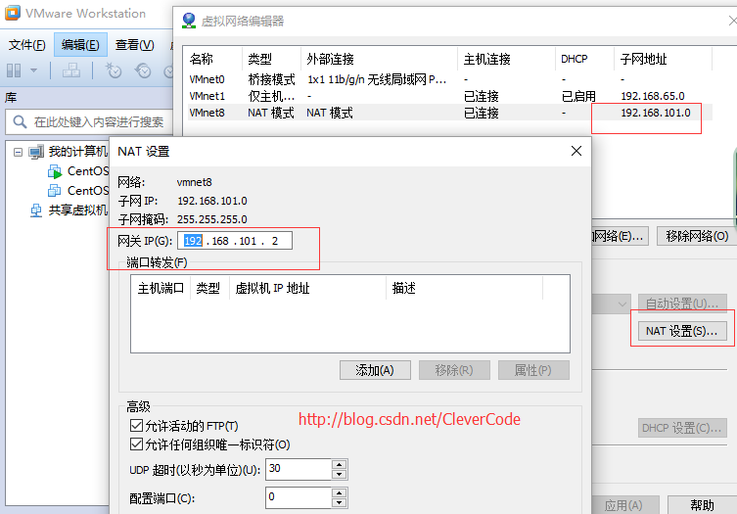Open the View (查看) menu
Viewport: 737px width, 514px height.
pyautogui.click(x=134, y=45)
